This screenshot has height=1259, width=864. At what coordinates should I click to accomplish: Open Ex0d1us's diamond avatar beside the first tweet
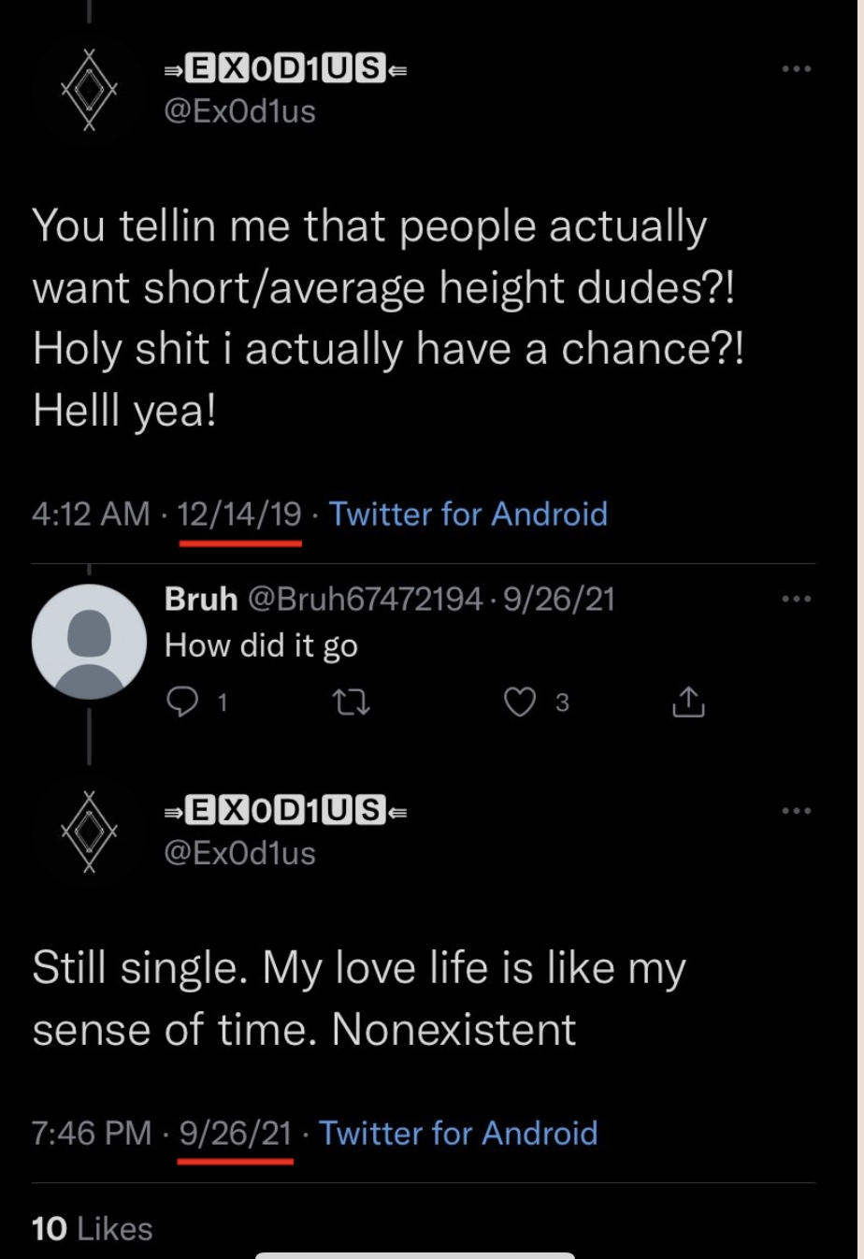89,90
